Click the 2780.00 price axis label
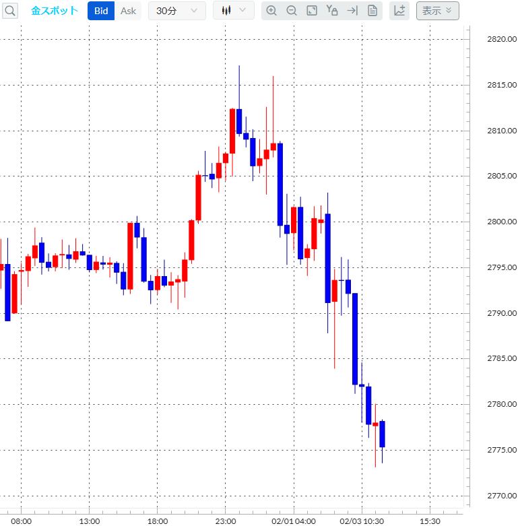The height and width of the screenshot is (526, 520). (x=502, y=404)
